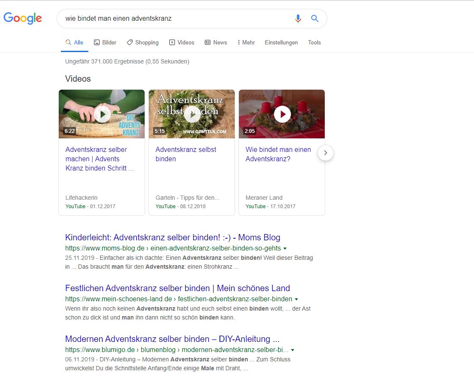The image size is (474, 380).
Task: Open Kinderleicht Adventskranz Moms Blog result
Action: [173, 237]
